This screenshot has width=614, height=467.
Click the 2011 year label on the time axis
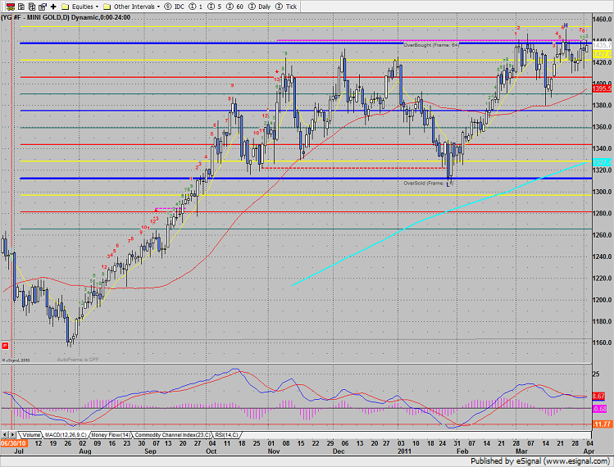(405, 451)
